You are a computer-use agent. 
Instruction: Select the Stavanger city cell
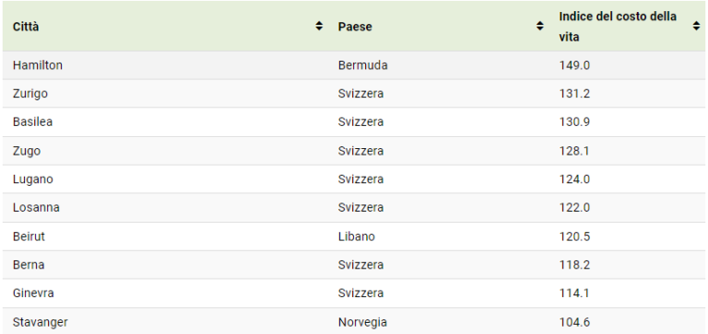tap(165, 322)
